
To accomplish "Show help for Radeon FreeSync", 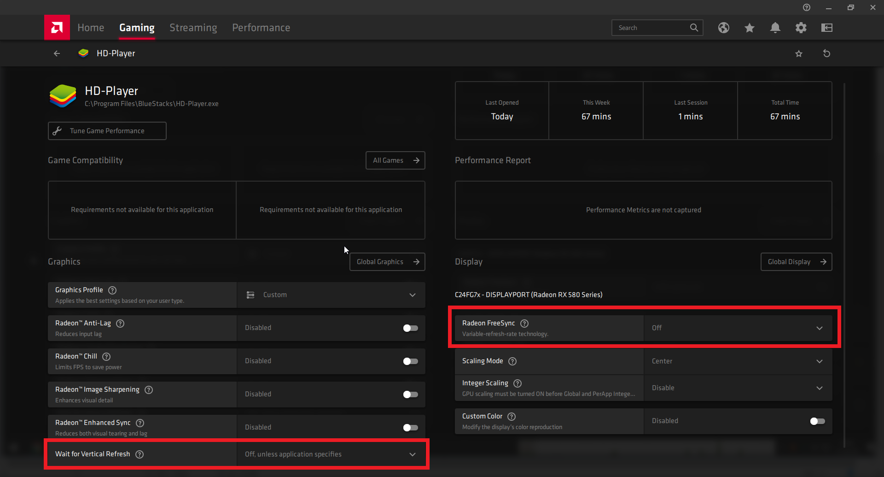I will [x=524, y=324].
